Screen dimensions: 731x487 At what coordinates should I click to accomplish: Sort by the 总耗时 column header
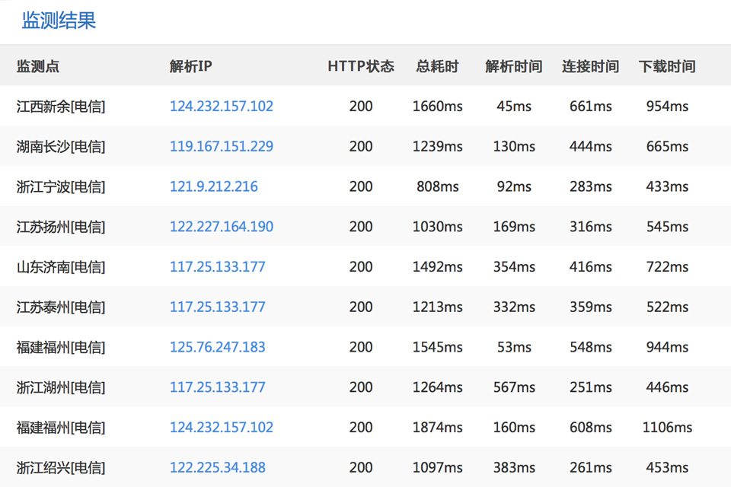point(437,66)
